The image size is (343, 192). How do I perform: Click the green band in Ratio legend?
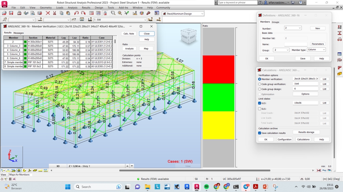click(219, 97)
